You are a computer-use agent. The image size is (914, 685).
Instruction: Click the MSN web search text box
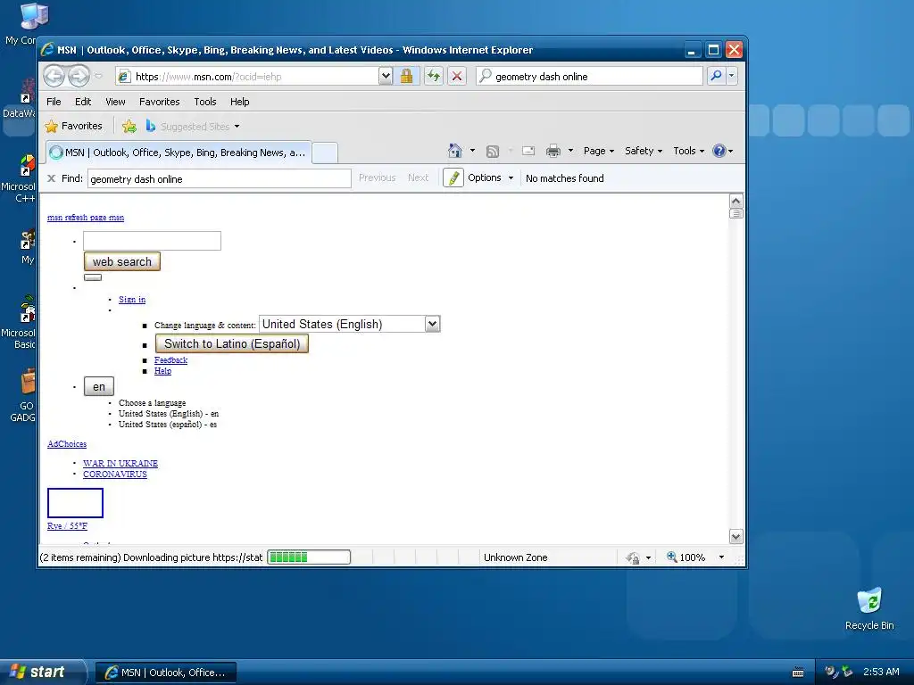(152, 241)
